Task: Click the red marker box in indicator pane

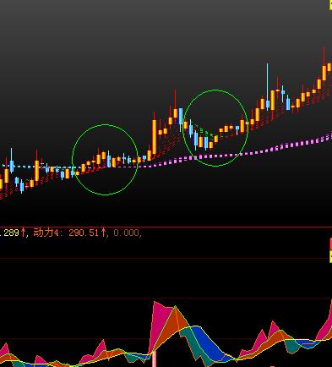Action: 331,244
